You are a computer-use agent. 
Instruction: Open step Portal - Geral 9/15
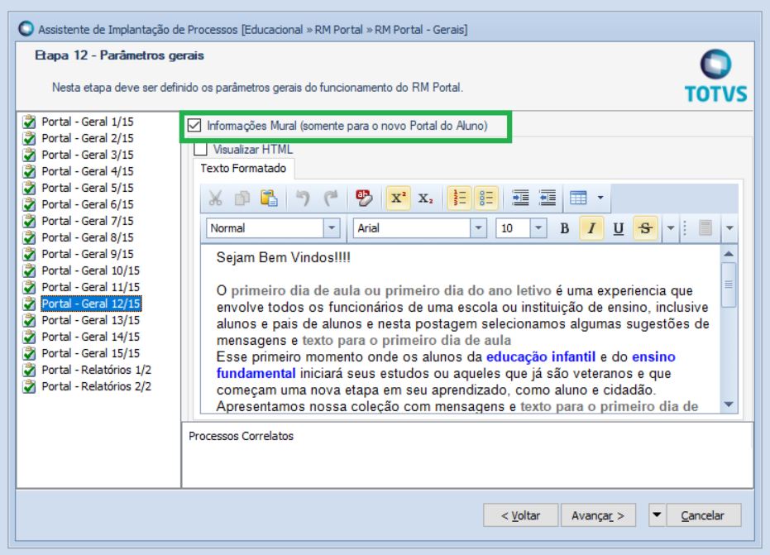[x=88, y=254]
